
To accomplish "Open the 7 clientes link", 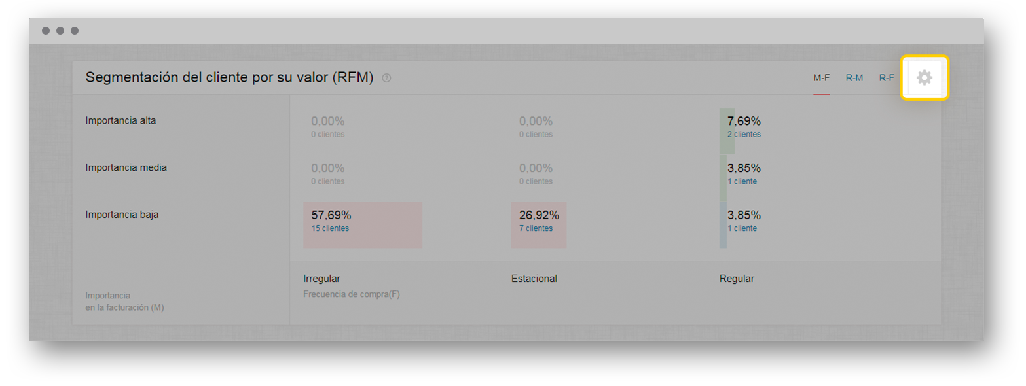I will 536,228.
